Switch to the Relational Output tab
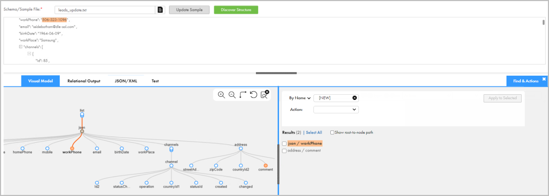The width and height of the screenshot is (549, 196). 84,81
